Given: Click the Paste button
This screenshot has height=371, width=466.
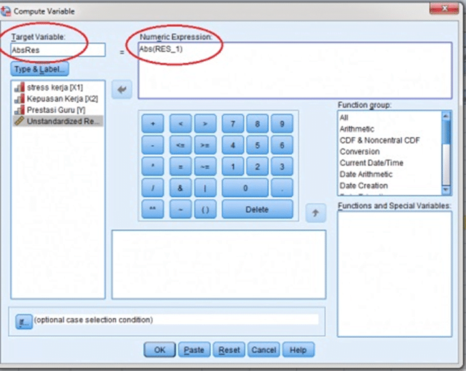Looking at the screenshot, I should pos(194,350).
